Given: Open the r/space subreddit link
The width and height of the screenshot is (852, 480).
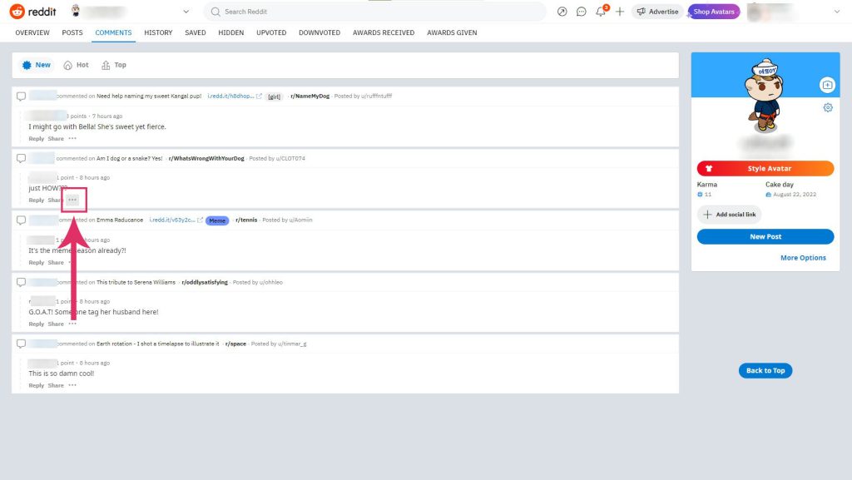Looking at the screenshot, I should (235, 344).
